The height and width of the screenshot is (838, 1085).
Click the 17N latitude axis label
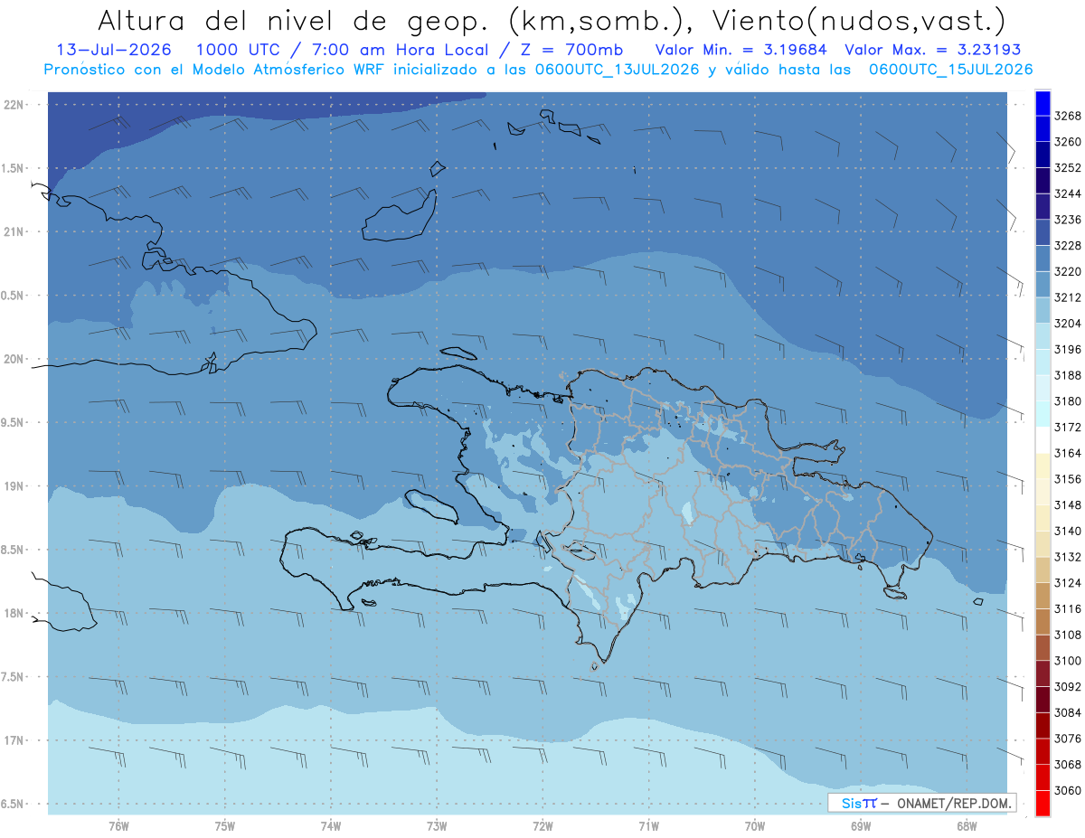[x=14, y=741]
